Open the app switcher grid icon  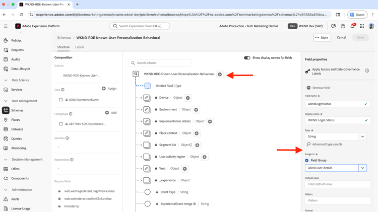tap(362, 26)
